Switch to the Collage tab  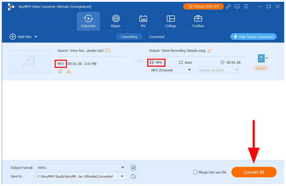pos(171,21)
